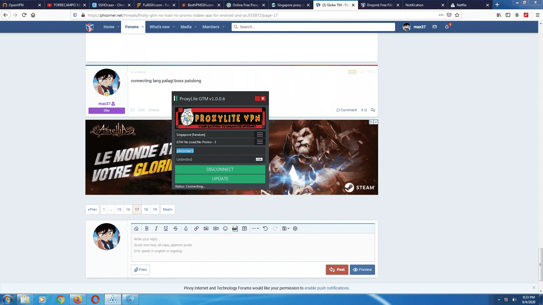
Task: Open Chrome from the Windows taskbar
Action: (x=60, y=299)
